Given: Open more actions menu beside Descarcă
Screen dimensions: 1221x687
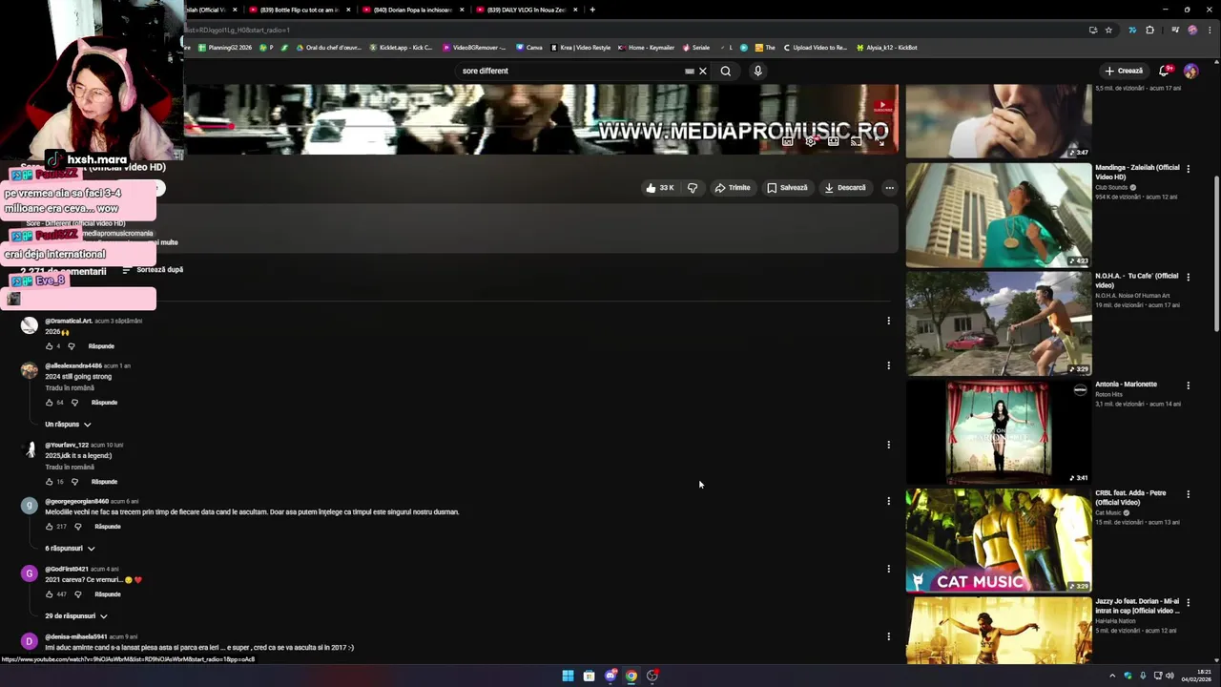Looking at the screenshot, I should tap(889, 188).
